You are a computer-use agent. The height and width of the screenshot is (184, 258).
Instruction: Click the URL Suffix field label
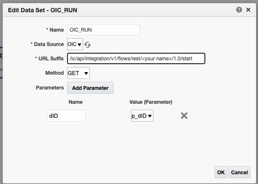point(51,59)
